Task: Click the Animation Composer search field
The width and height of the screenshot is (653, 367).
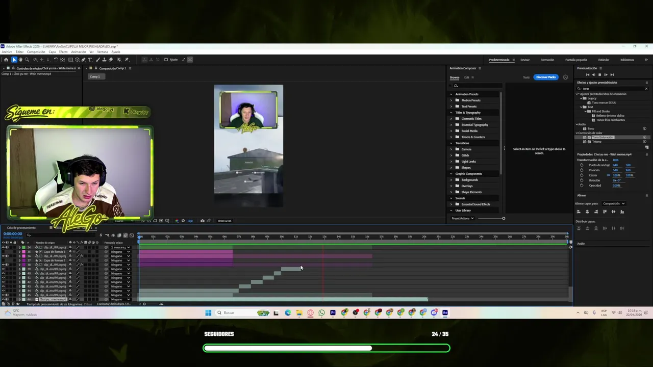Action: point(477,86)
